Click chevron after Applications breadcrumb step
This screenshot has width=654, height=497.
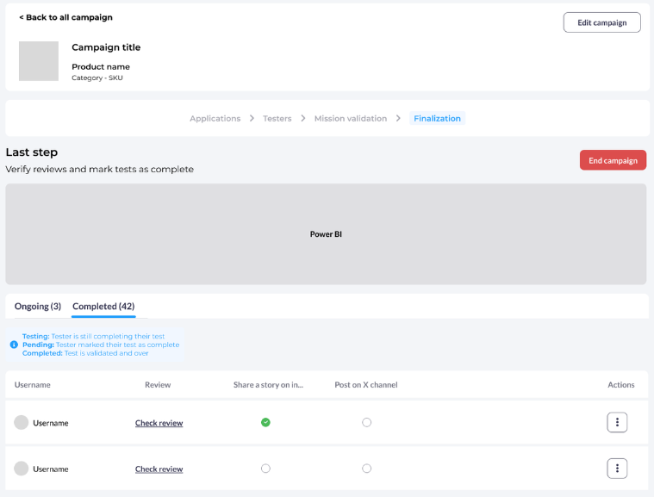252,119
